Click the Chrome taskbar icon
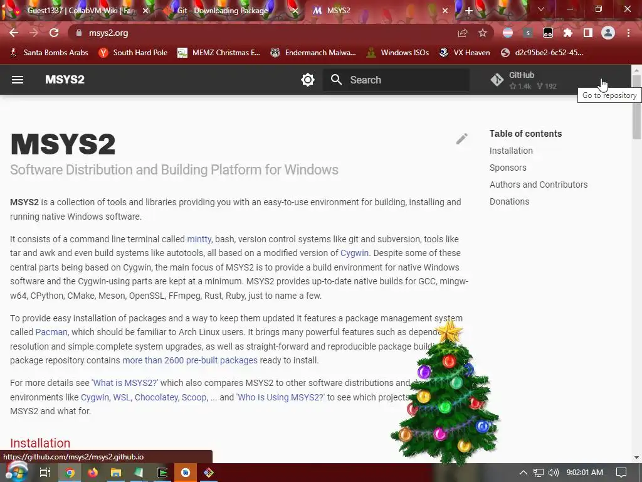The width and height of the screenshot is (642, 482). 70,473
